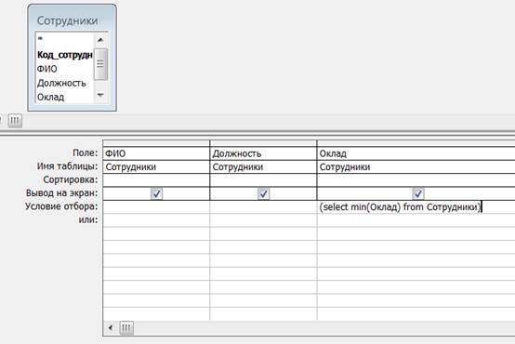Click scroll-up arrow in Сотрудники field list
Viewport: 515px width, 344px height.
100,40
